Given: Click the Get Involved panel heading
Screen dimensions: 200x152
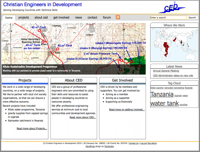Looking at the screenshot, I should tap(123, 80).
